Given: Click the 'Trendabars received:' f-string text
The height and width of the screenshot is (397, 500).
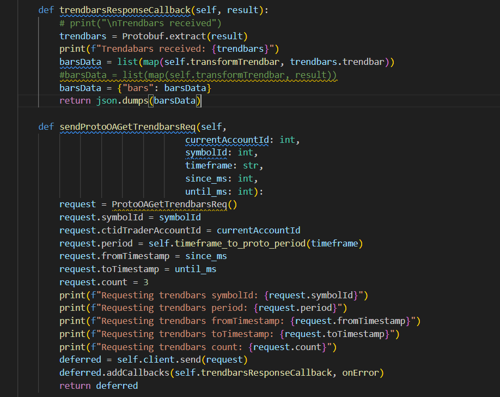Looking at the screenshot, I should (154, 49).
